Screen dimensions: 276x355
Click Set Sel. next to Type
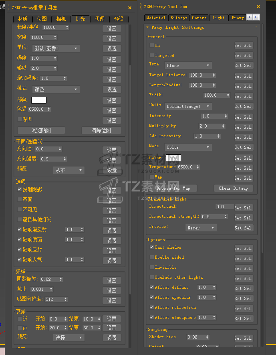click(x=244, y=65)
